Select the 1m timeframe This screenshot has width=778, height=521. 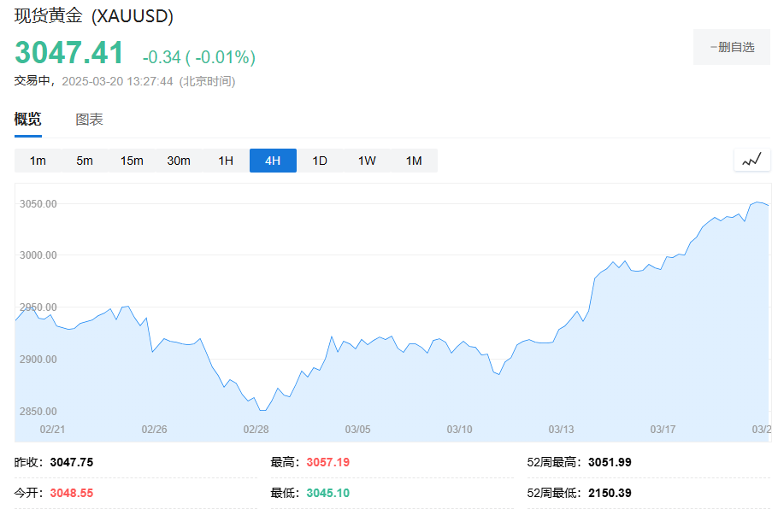click(38, 161)
